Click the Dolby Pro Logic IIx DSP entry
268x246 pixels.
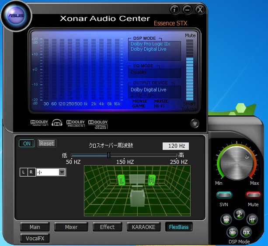click(x=150, y=44)
